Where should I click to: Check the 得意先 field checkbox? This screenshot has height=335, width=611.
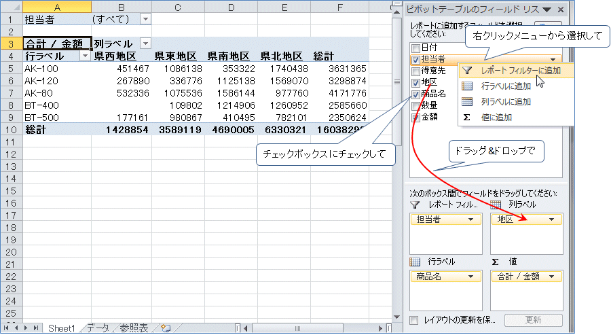tap(415, 71)
